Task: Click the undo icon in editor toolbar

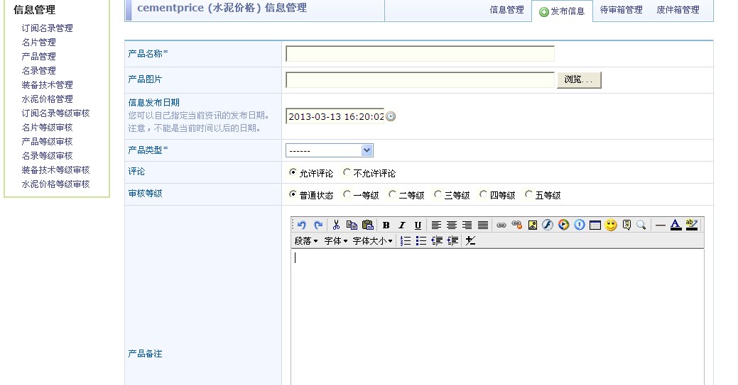Action: [x=302, y=225]
